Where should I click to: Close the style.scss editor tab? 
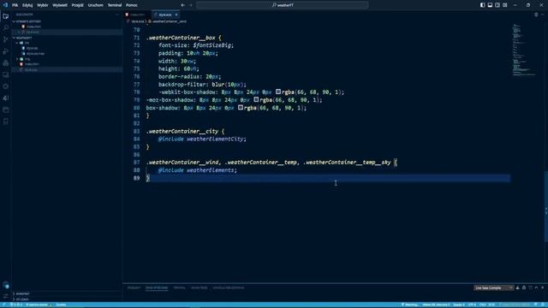(176, 15)
